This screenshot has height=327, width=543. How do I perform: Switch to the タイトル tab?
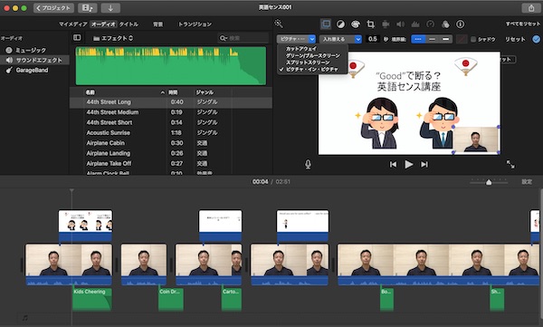[129, 24]
